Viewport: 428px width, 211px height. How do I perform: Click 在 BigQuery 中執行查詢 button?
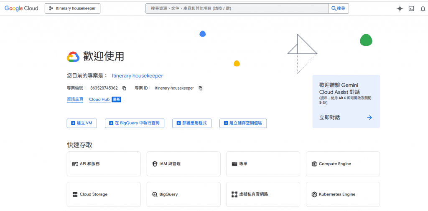click(x=135, y=123)
